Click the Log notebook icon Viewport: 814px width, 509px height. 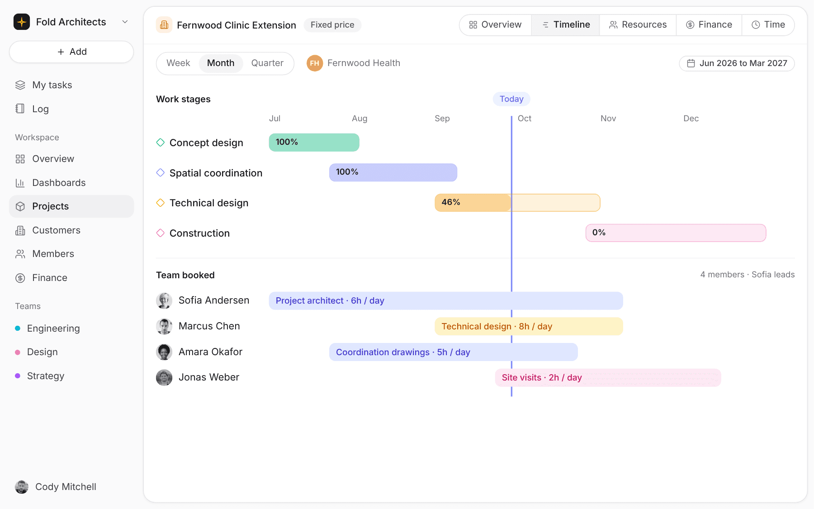[20, 109]
